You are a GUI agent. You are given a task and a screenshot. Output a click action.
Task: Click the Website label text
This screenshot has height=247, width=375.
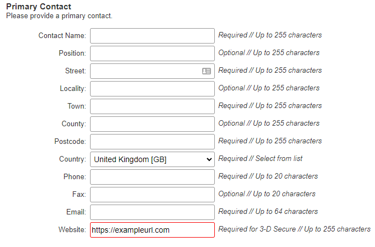tap(72, 229)
